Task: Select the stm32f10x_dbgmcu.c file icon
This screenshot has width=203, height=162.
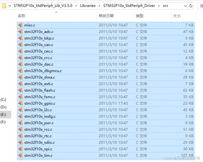Action: (x=20, y=71)
